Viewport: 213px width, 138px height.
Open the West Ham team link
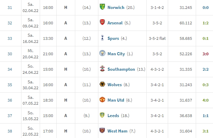click(117, 131)
